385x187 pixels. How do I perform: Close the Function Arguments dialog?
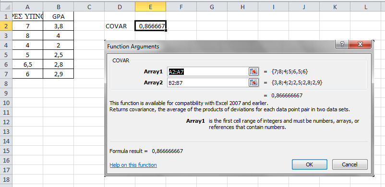pos(360,45)
